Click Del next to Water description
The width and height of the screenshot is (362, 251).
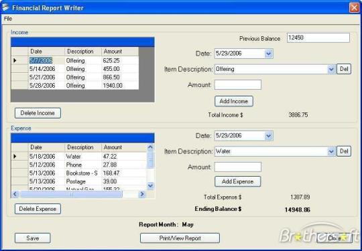pos(344,151)
